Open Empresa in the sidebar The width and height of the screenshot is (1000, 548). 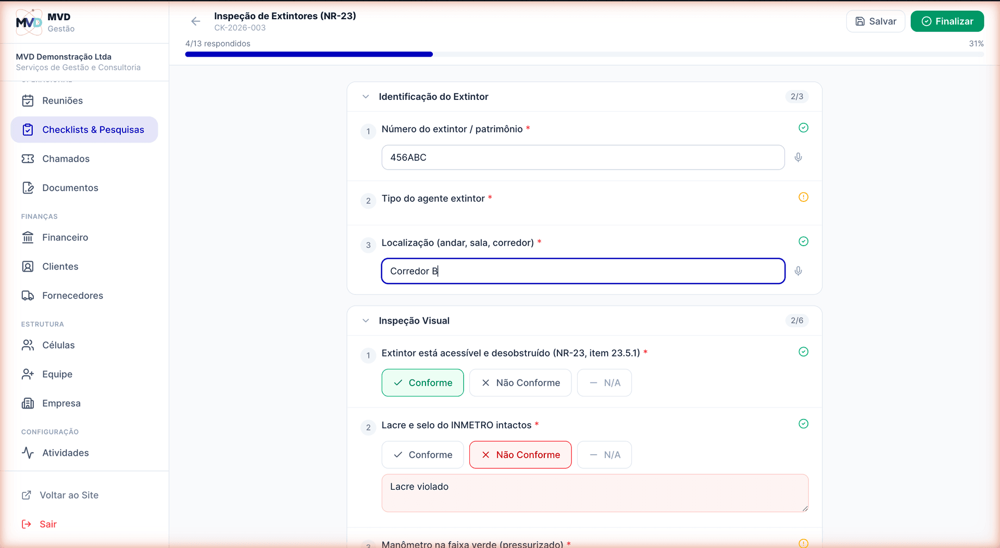point(84,403)
